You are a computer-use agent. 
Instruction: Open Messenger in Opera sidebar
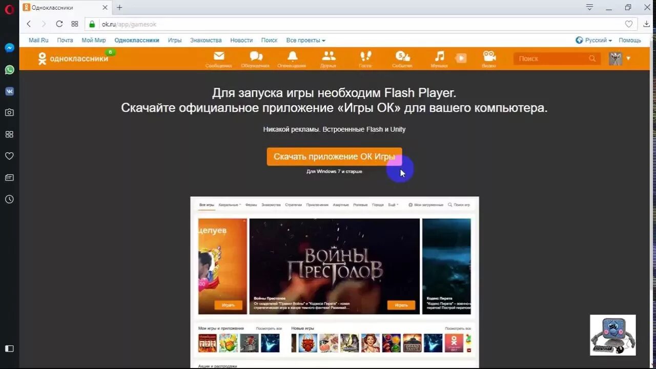click(9, 48)
